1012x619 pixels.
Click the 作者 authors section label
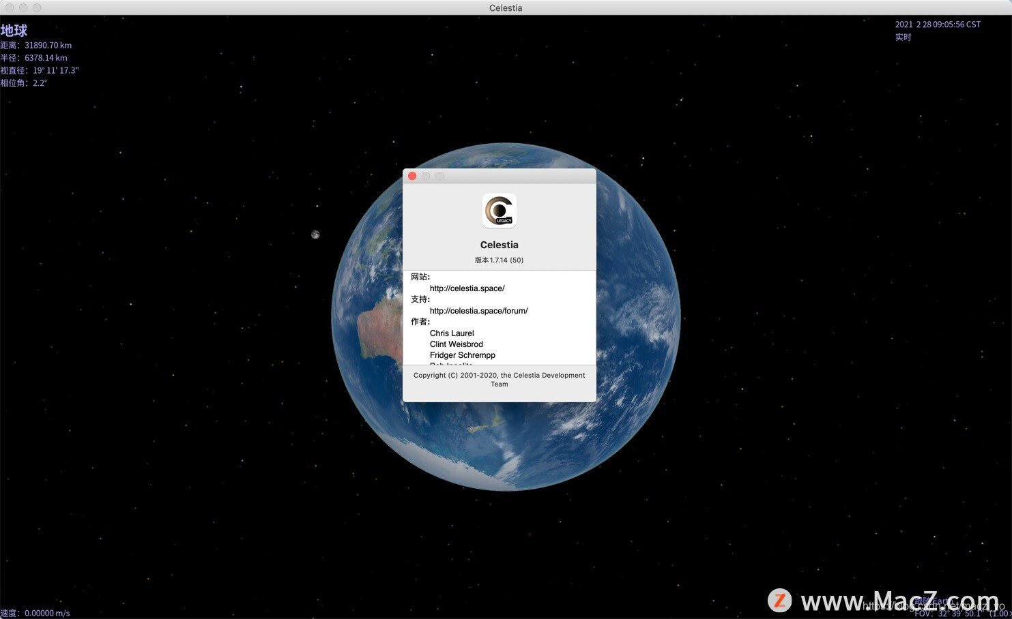coord(420,322)
